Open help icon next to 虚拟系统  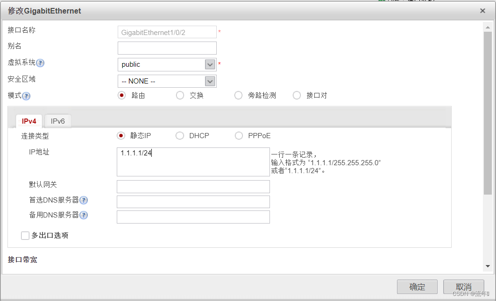click(40, 63)
